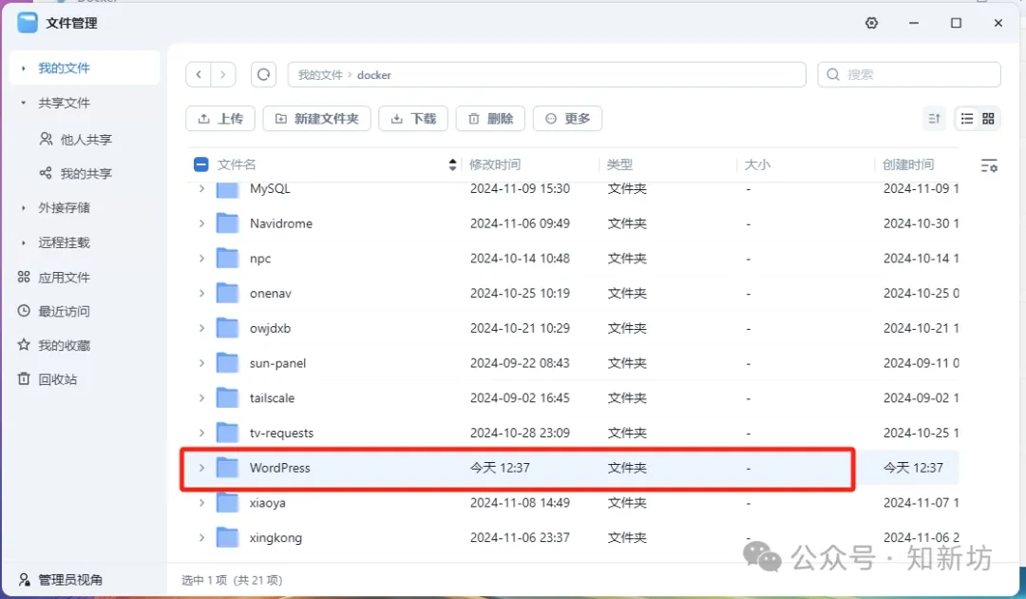
Task: Click 我的文件 in the breadcrumb path
Action: pos(320,75)
